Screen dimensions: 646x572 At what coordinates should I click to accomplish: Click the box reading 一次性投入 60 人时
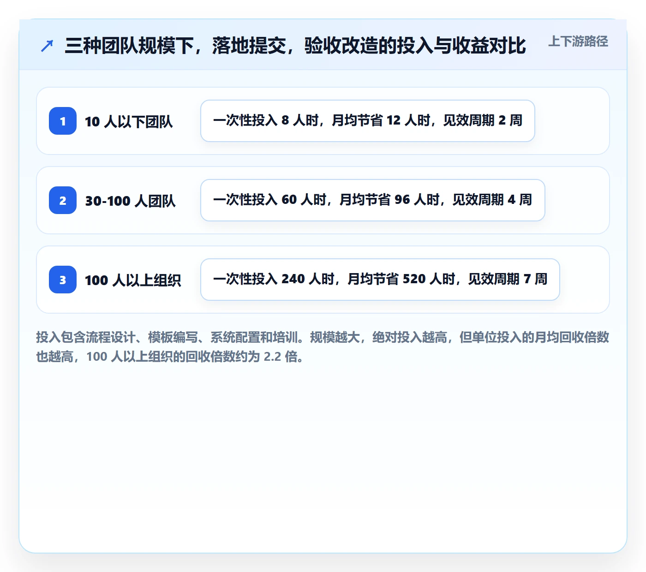(x=373, y=200)
